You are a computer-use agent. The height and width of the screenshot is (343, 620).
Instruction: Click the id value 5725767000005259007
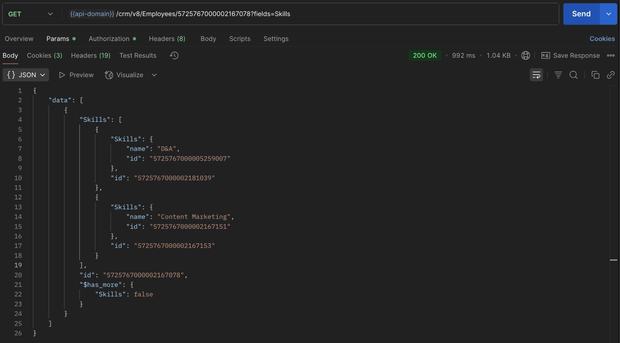click(190, 159)
